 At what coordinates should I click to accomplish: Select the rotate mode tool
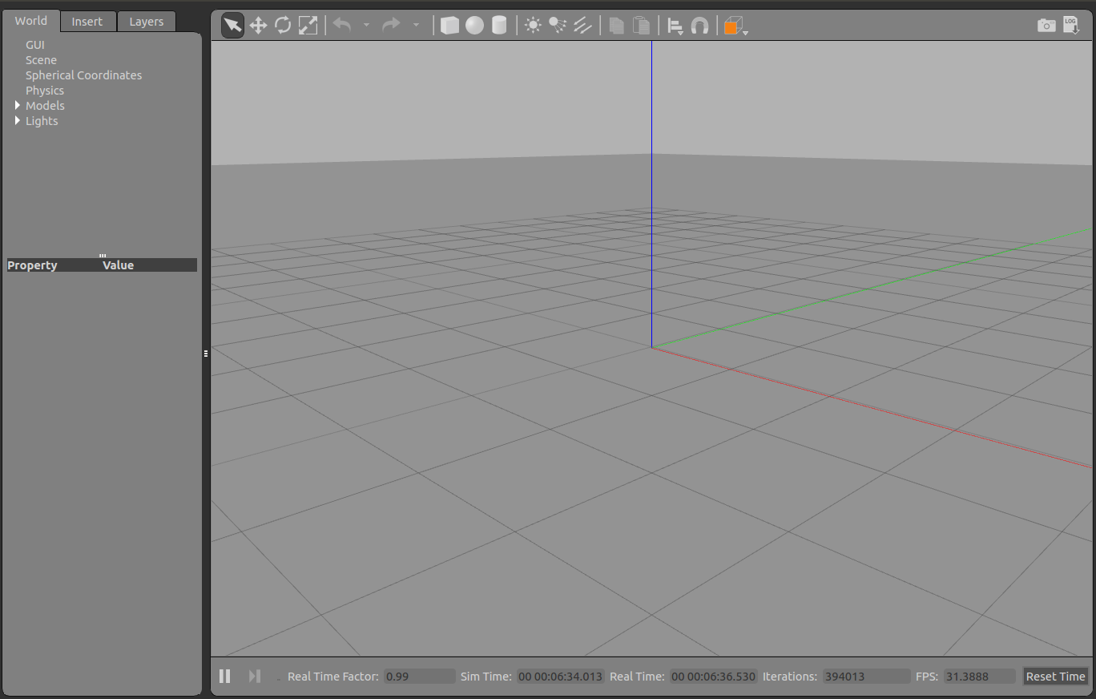(x=283, y=26)
